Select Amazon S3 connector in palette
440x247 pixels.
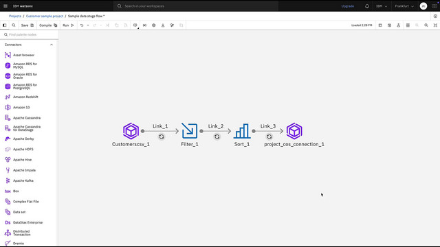(x=21, y=107)
